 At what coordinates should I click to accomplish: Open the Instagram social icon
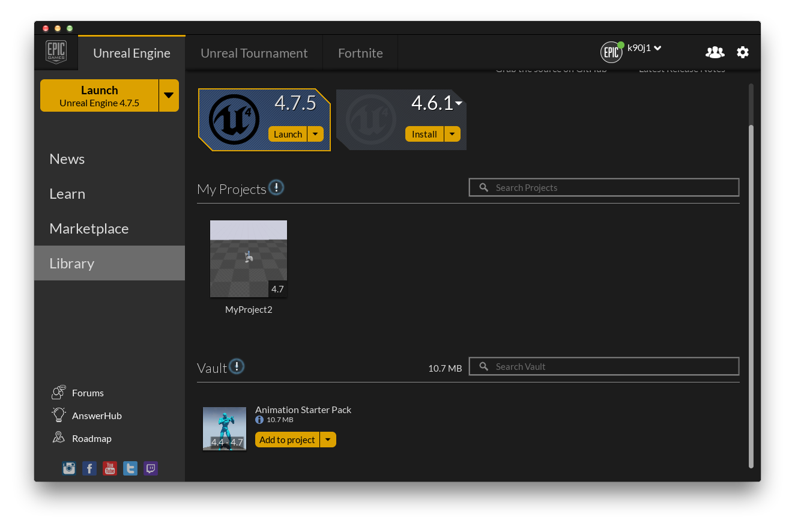point(69,468)
